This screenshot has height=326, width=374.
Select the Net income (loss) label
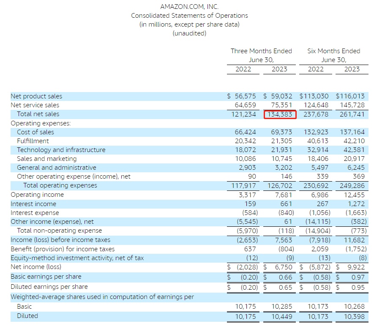36,267
